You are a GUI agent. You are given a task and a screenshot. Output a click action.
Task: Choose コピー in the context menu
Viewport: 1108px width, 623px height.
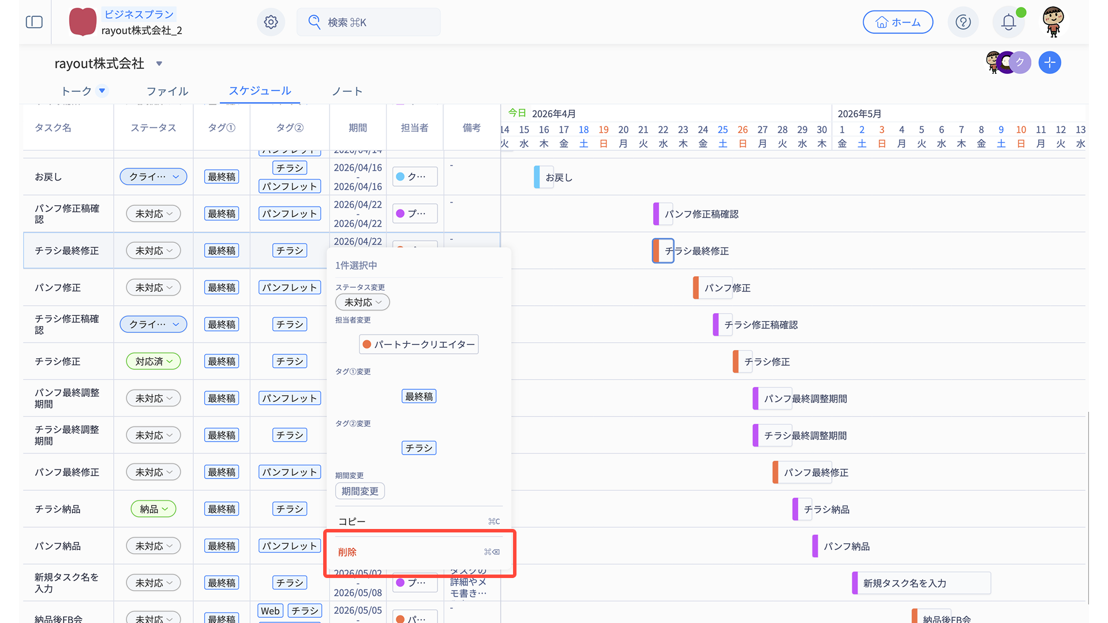coord(352,521)
